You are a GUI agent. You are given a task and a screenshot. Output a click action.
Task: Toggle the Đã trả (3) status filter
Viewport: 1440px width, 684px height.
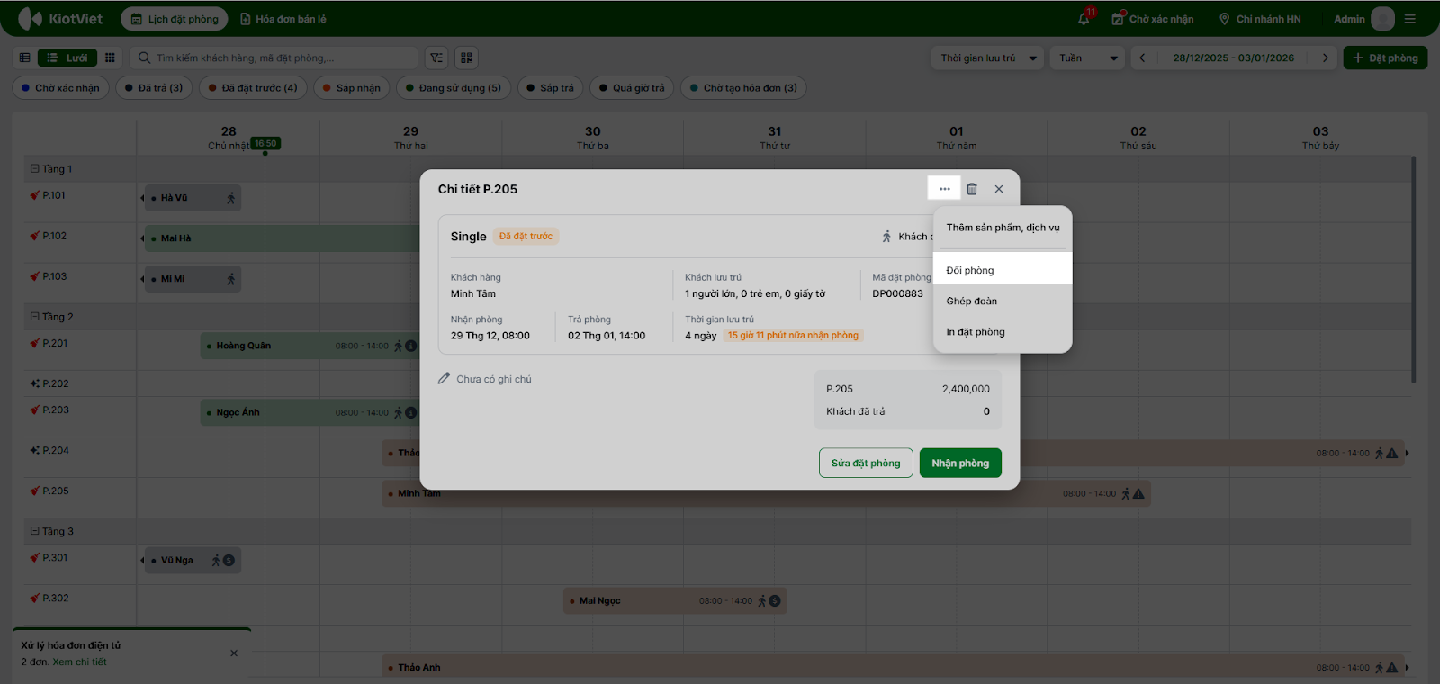click(x=154, y=88)
